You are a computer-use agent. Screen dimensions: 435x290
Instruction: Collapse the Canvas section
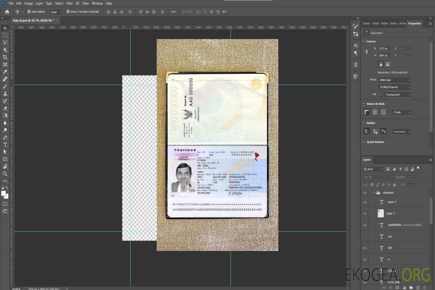[x=364, y=41]
